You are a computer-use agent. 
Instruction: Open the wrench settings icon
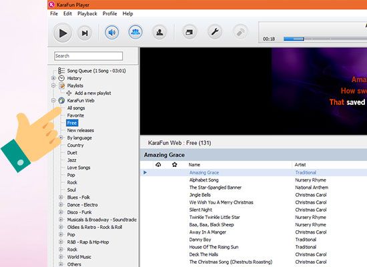tap(215, 31)
